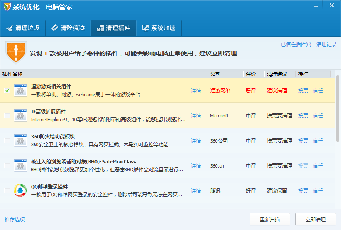Click the 腾讯 company cell
The image size is (341, 230).
click(x=215, y=191)
